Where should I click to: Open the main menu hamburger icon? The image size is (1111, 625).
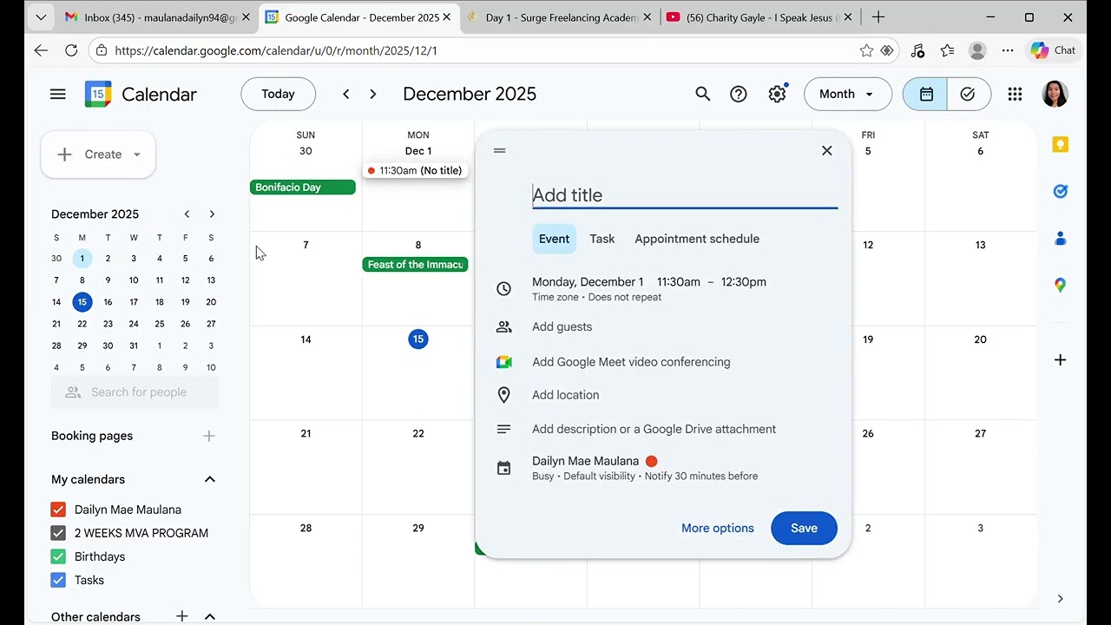(58, 94)
